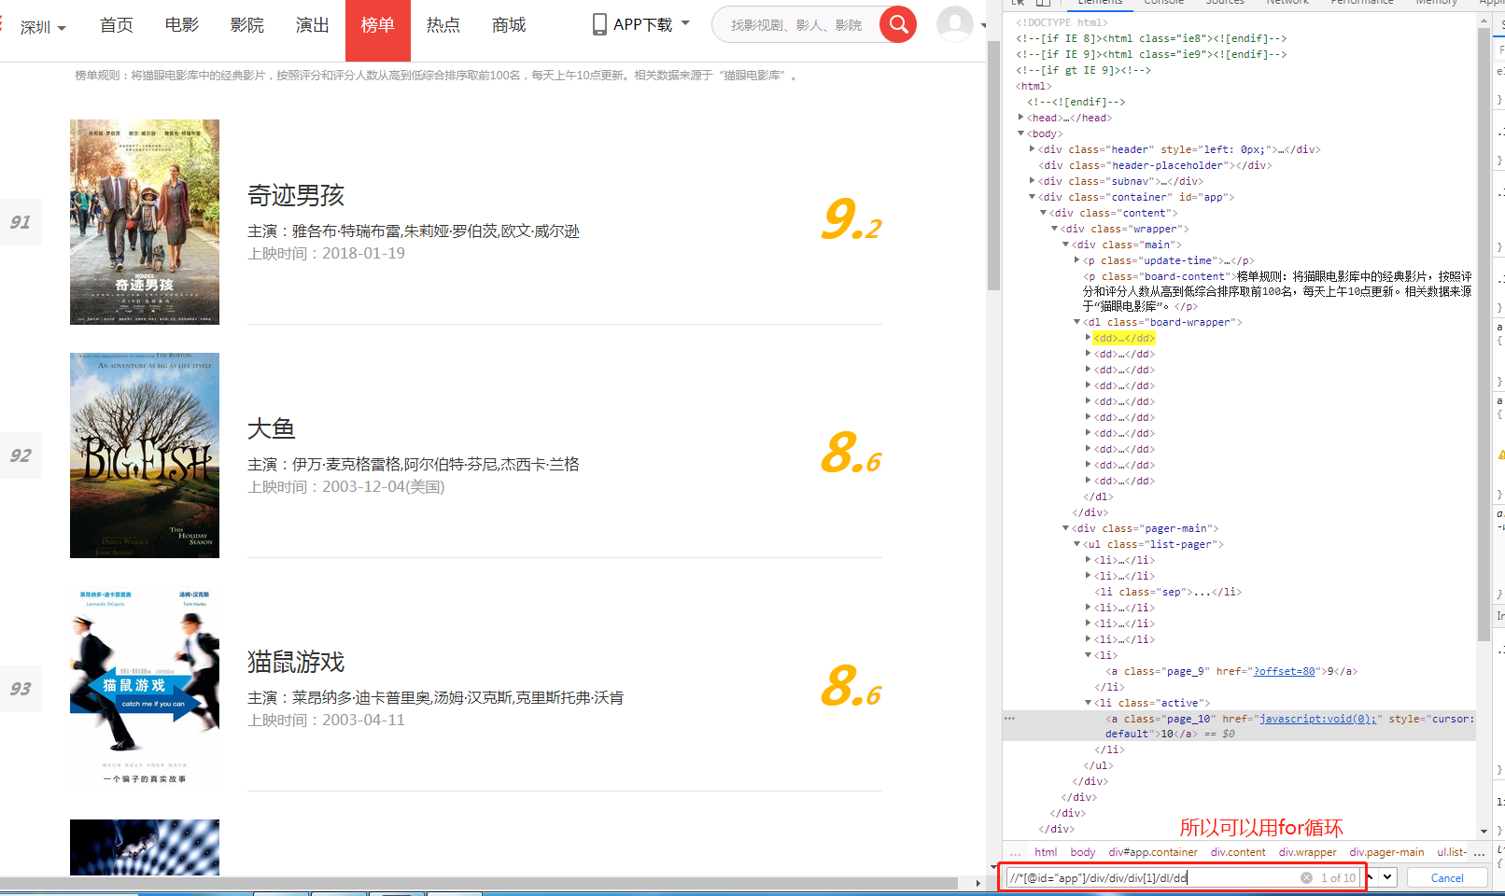
Task: Open the 猫鼠游戏 movie title link
Action: 296,662
